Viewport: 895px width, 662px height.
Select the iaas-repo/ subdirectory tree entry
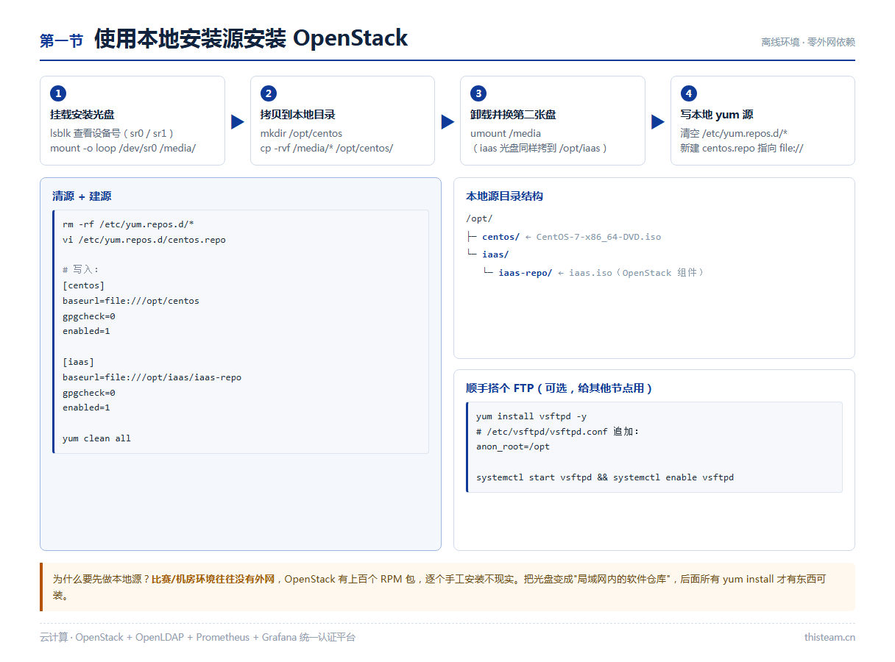point(525,273)
